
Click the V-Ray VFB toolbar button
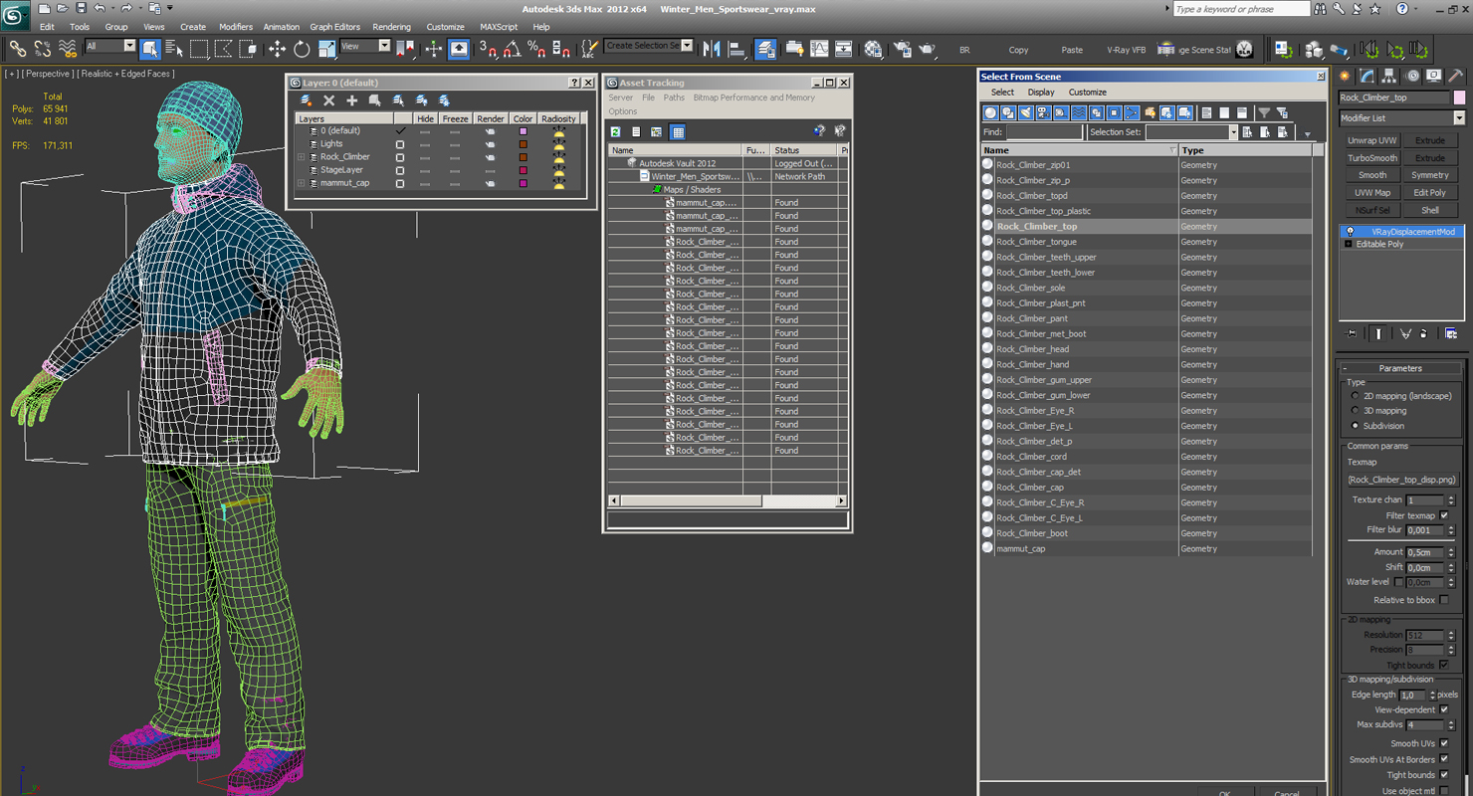1126,49
